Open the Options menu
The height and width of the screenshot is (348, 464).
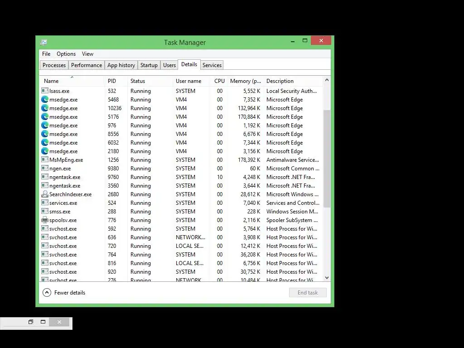66,54
